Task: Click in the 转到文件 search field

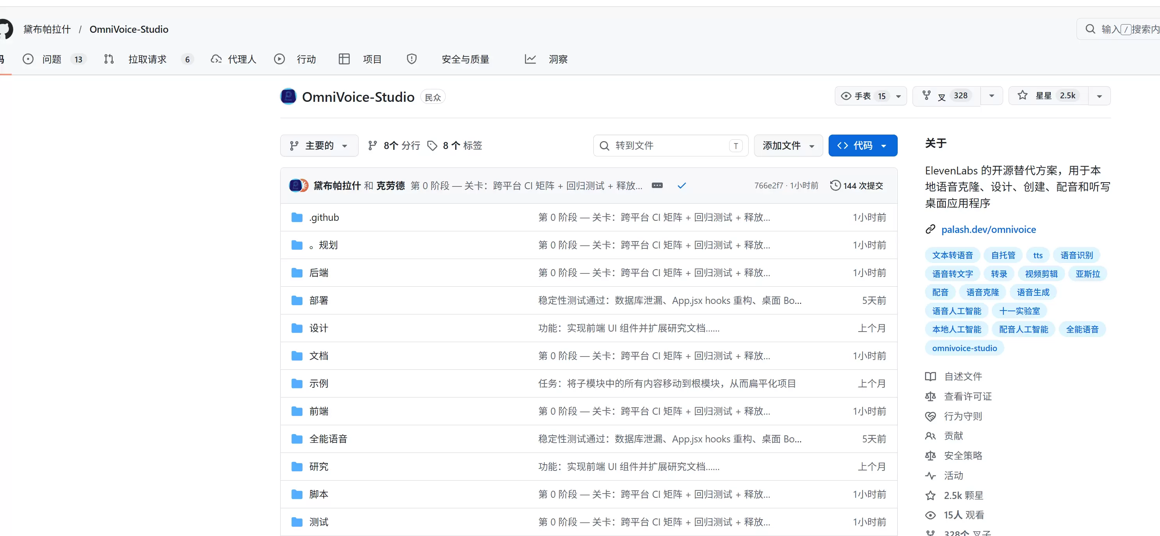Action: tap(671, 146)
